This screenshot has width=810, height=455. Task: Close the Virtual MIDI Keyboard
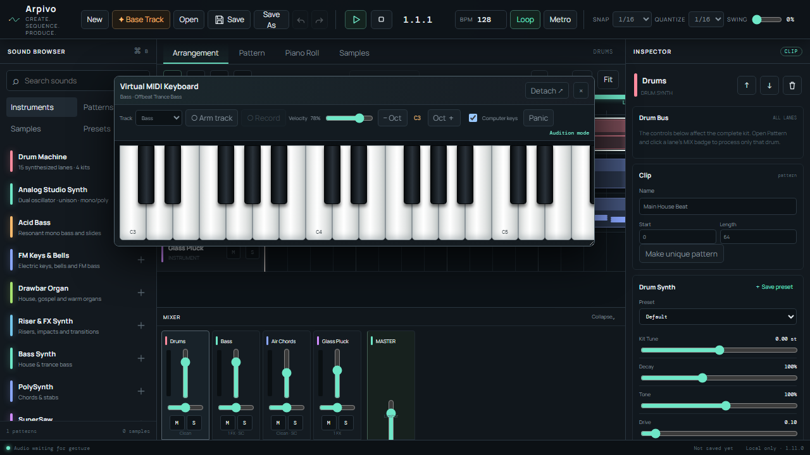coord(581,91)
